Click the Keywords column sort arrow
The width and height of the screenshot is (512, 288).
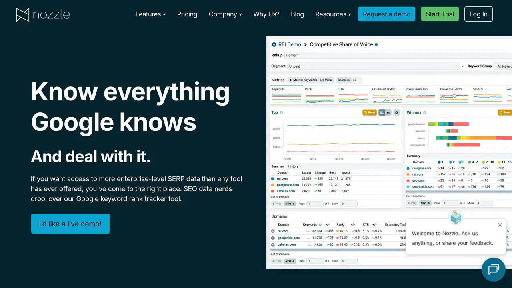(320, 224)
